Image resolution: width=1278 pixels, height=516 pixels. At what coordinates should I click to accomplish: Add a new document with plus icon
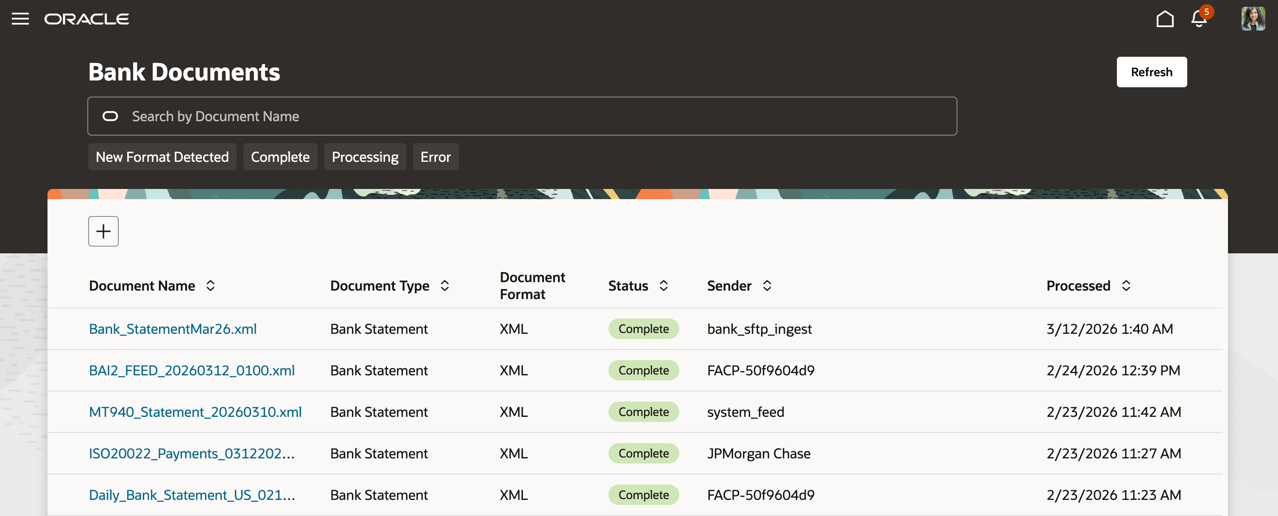[x=103, y=231]
